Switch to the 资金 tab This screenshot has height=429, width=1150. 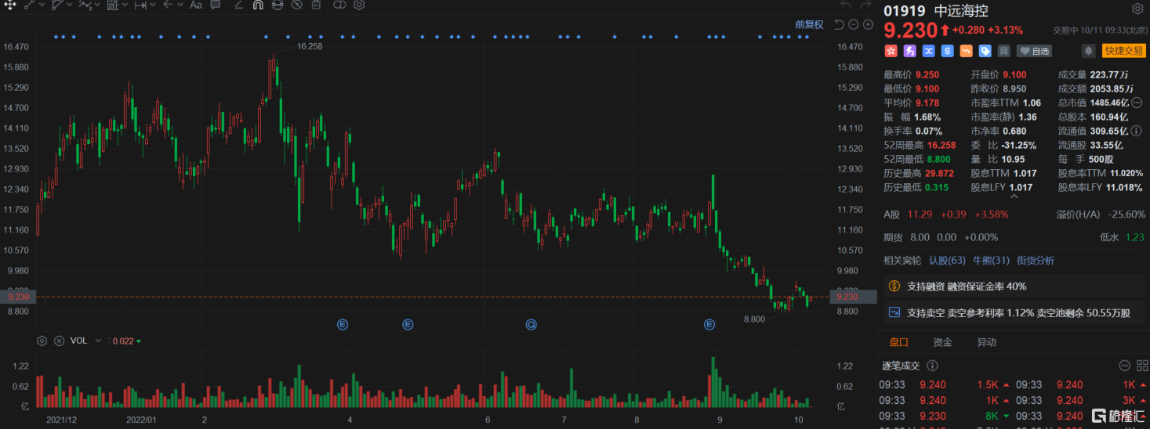pyautogui.click(x=942, y=342)
